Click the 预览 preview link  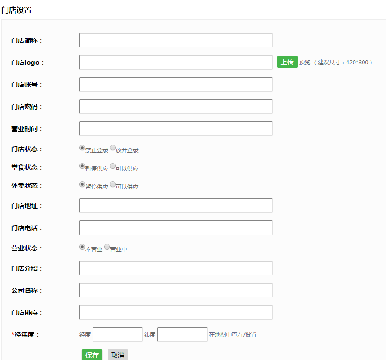tap(305, 62)
